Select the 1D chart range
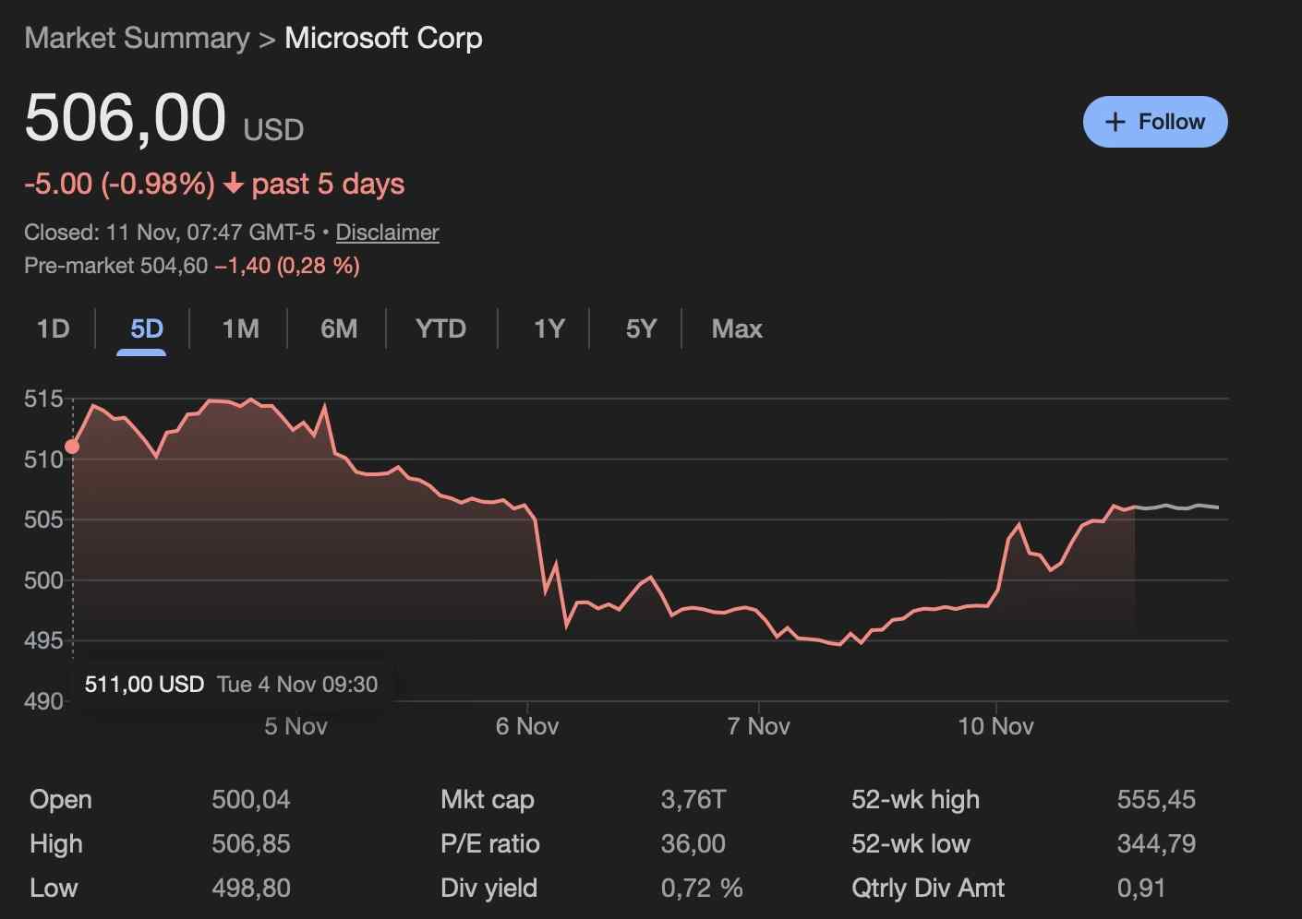The image size is (1302, 919). tap(53, 328)
